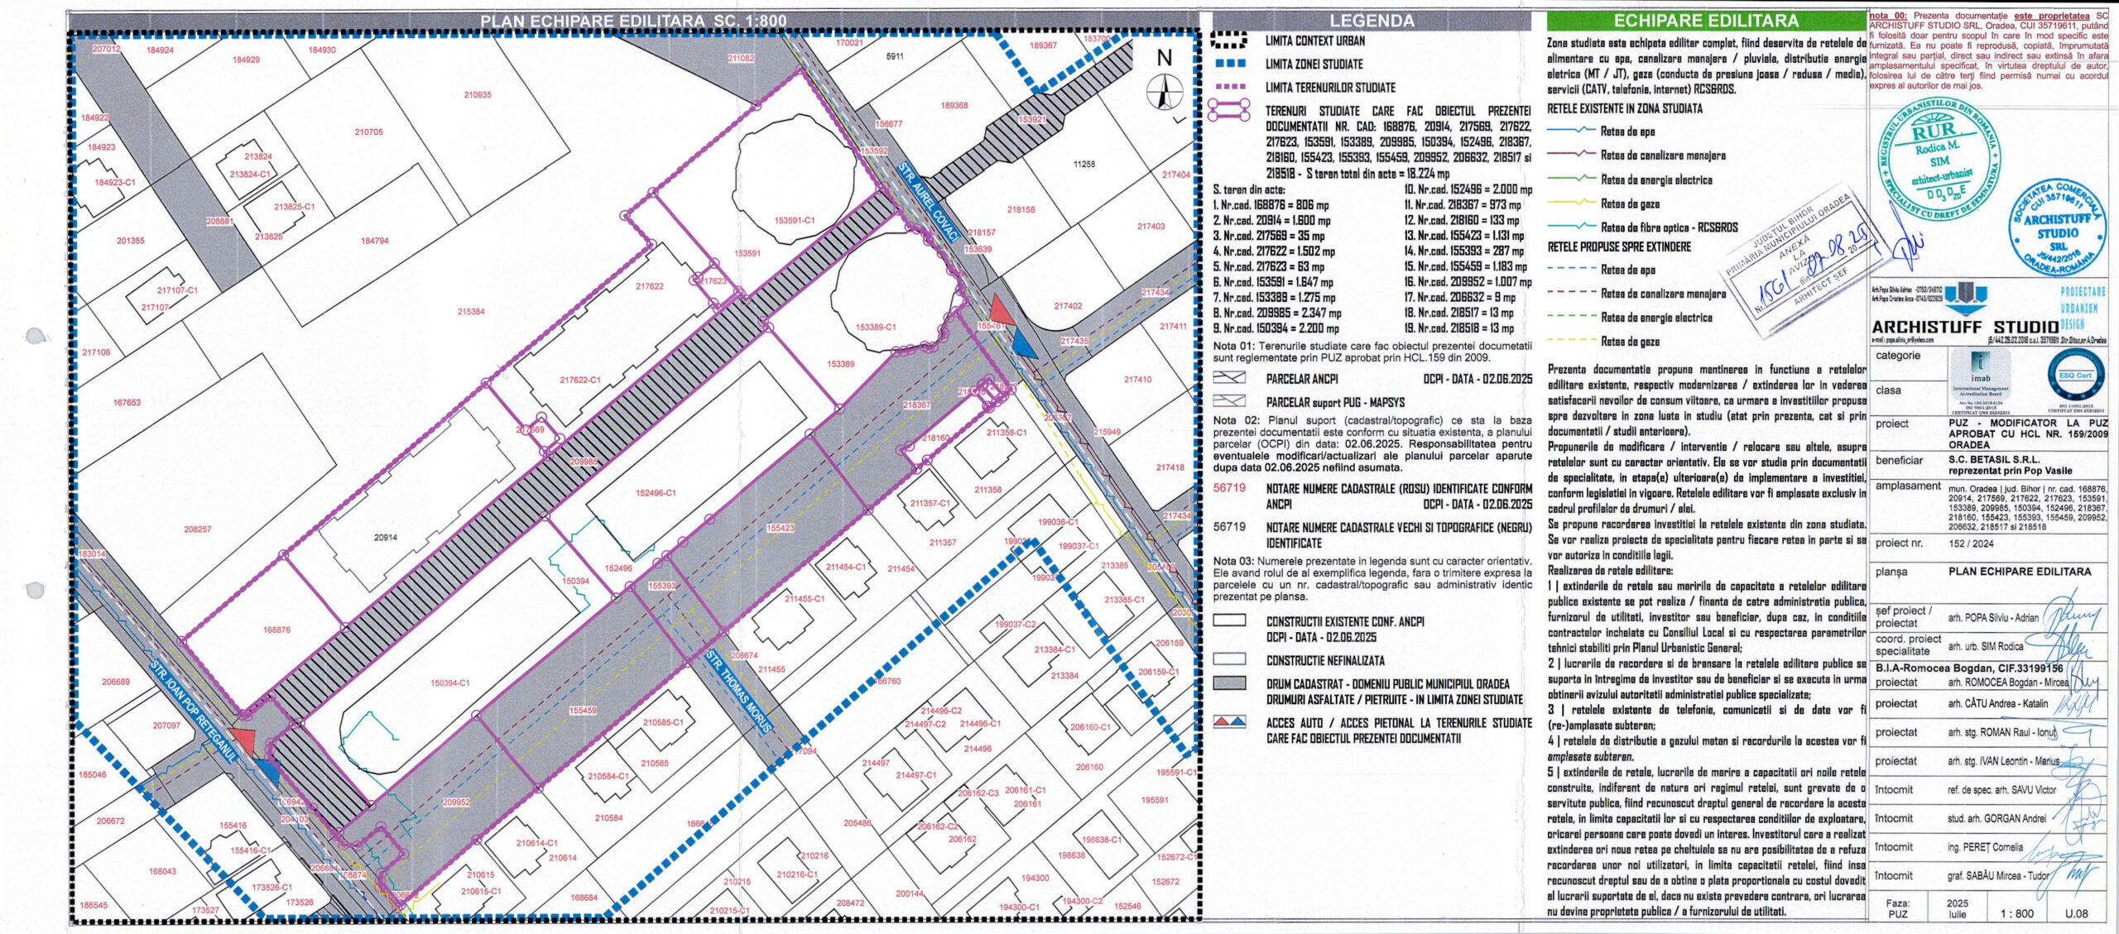Click the Str. Thomas Morus street label
The height and width of the screenshot is (934, 2119).
738,692
